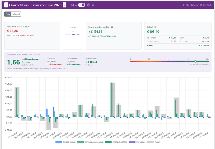
Task: Click Energiebelasting - € 3,60 row
Action: pos(162,41)
